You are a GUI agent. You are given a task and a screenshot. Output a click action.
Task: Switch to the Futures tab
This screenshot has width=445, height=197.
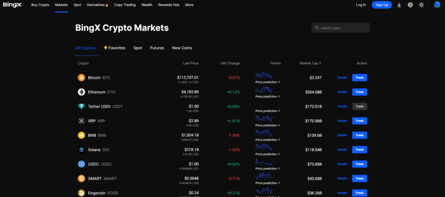[x=157, y=48]
